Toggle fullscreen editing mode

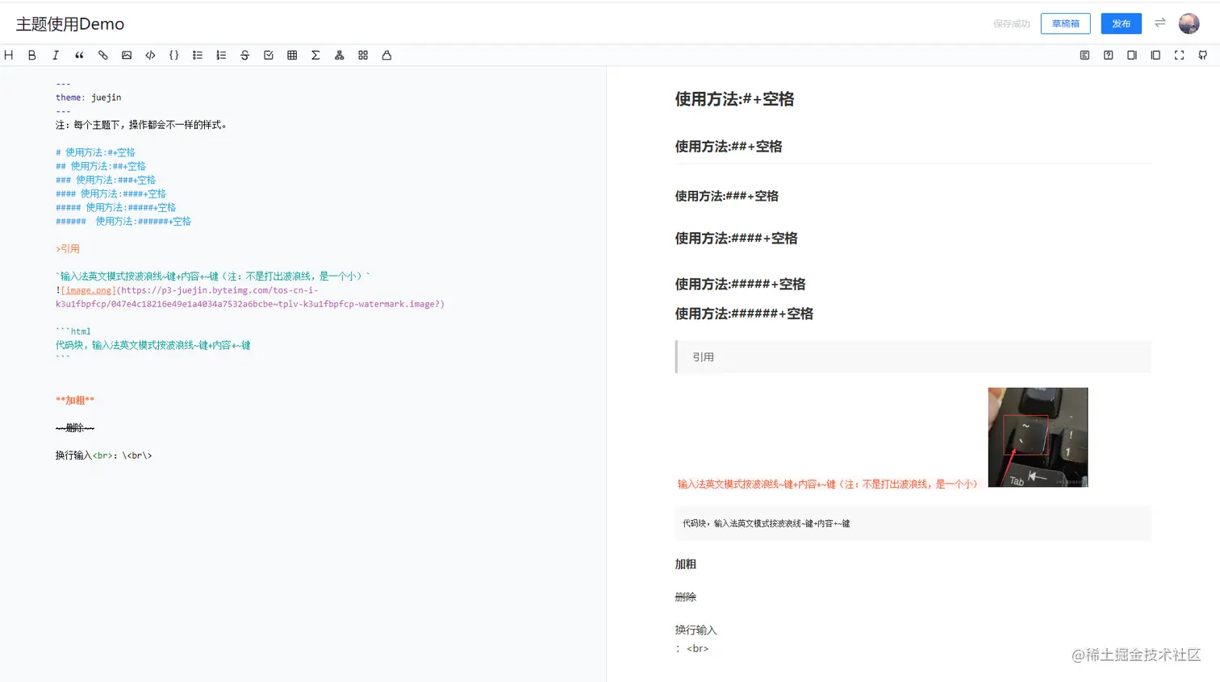(1179, 56)
